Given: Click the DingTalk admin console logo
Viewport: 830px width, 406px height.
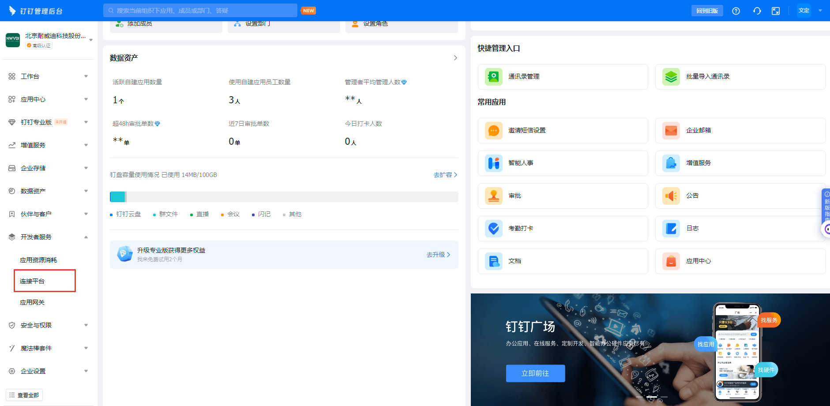Looking at the screenshot, I should click(x=36, y=11).
